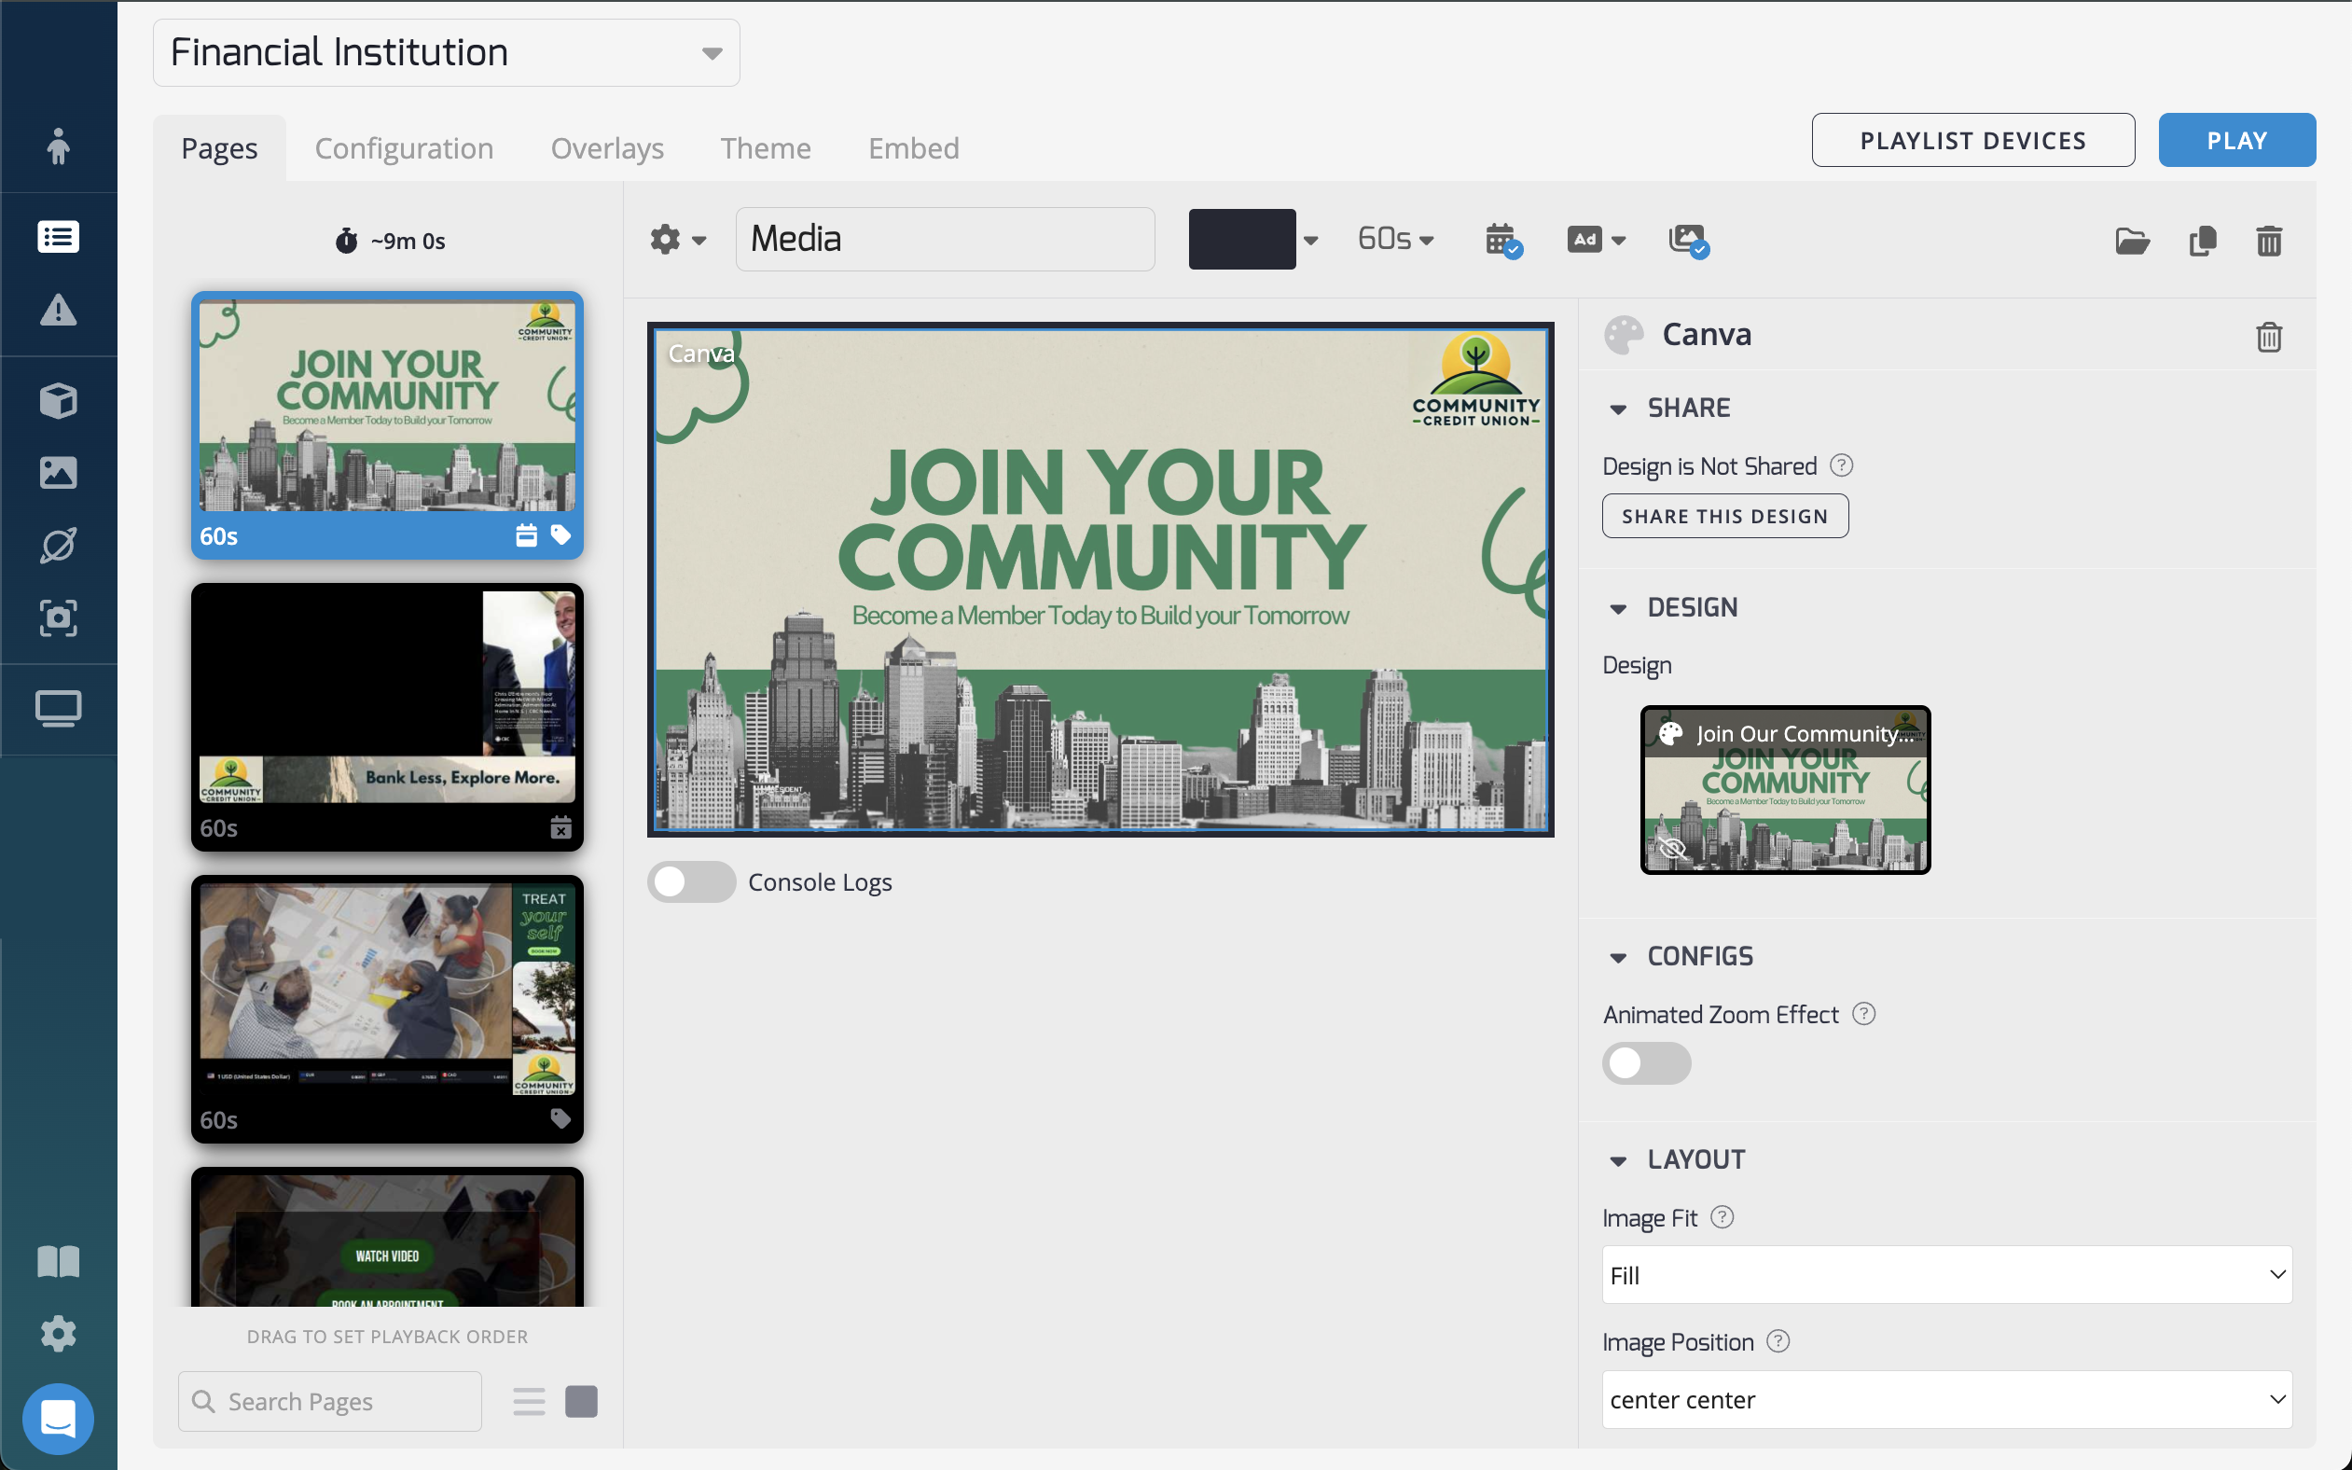Open the page background color swatch
Viewport: 2352px width, 1470px height.
(1243, 239)
